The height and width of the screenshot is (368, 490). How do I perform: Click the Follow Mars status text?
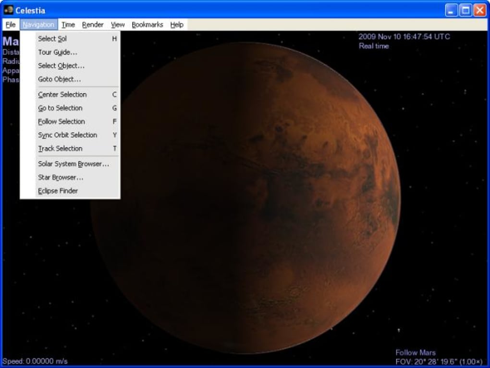[416, 353]
